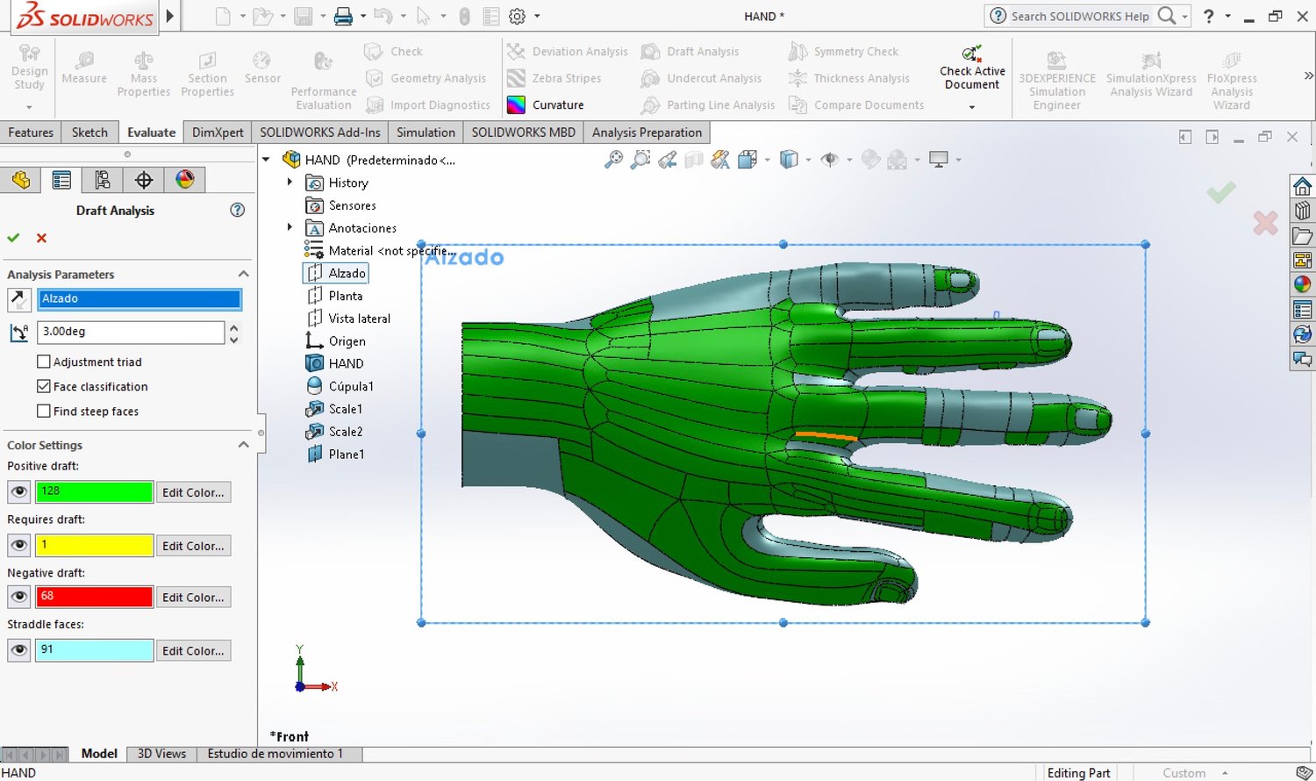
Task: Click the Zoom to Fit icon
Action: [613, 159]
